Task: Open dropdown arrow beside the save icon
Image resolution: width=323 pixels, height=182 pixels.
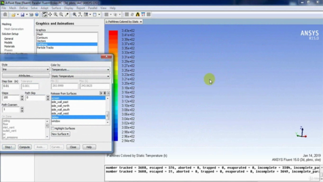Action: [27, 15]
